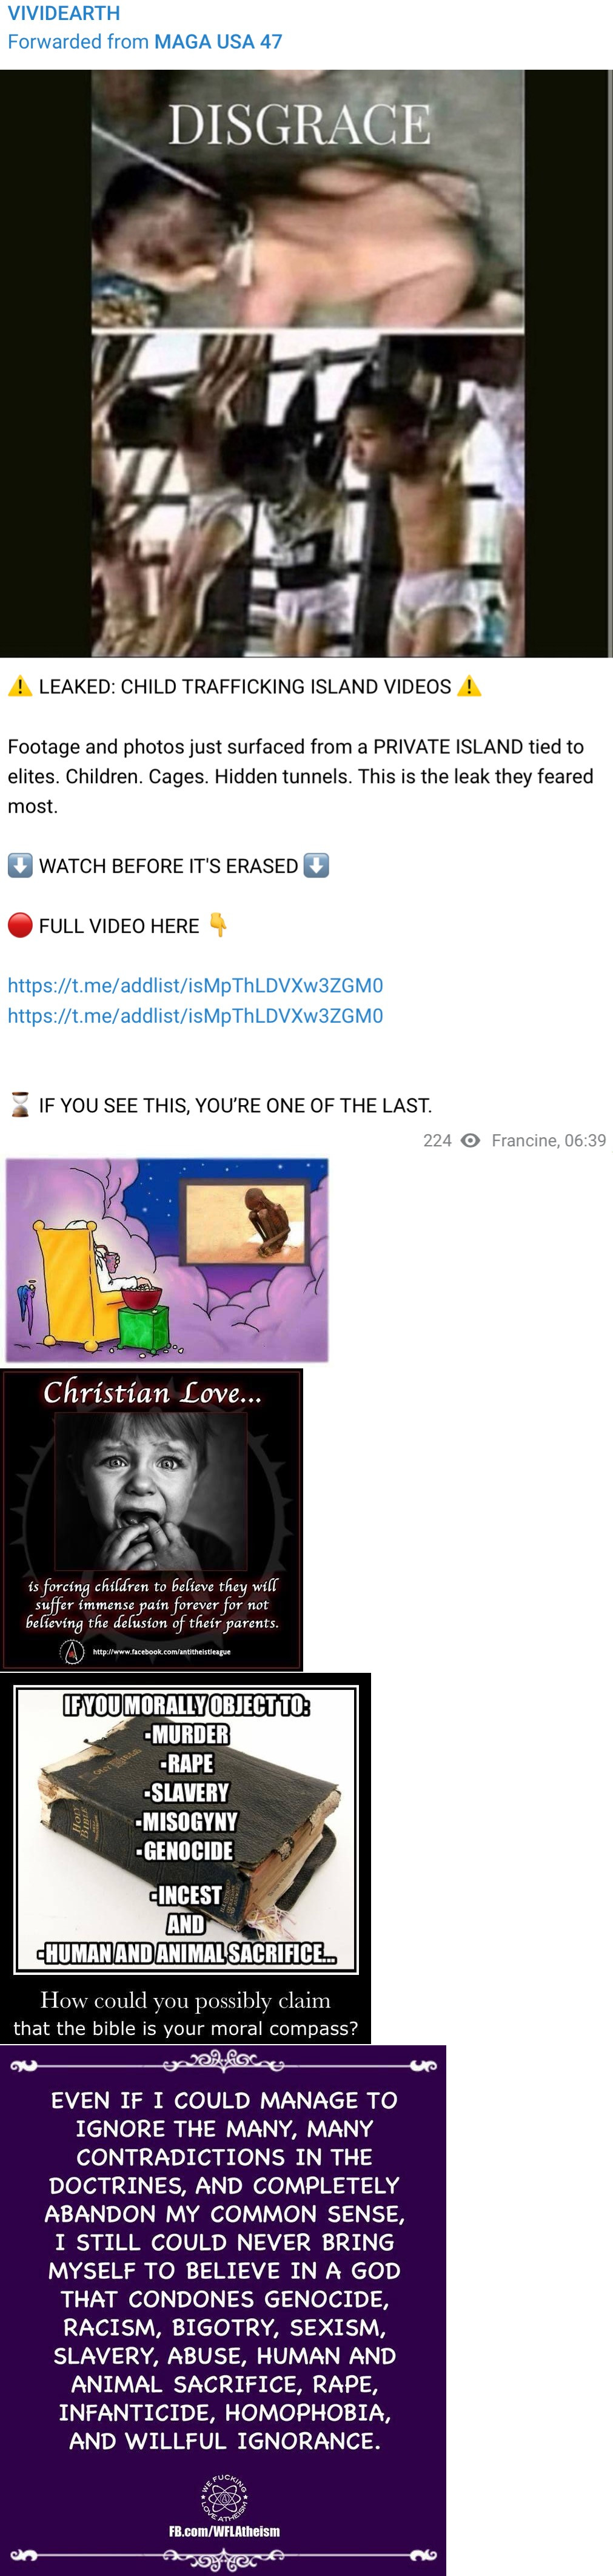Click the first t.me/addlist link
The height and width of the screenshot is (2576, 613).
[x=195, y=986]
